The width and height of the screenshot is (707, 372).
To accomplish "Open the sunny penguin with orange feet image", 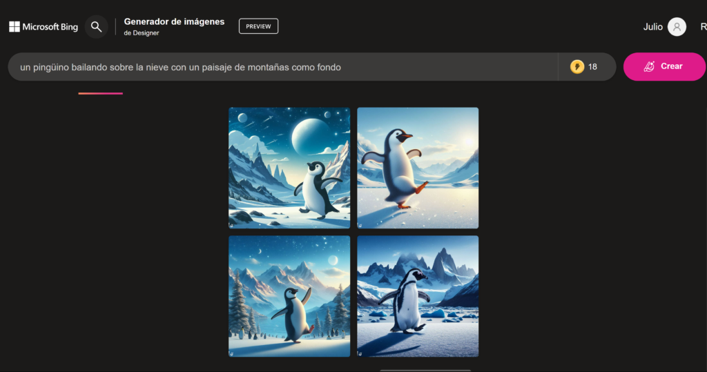I will pos(418,168).
